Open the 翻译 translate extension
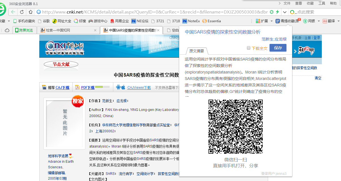Viewport: 341px width, 181px height. click(x=329, y=21)
